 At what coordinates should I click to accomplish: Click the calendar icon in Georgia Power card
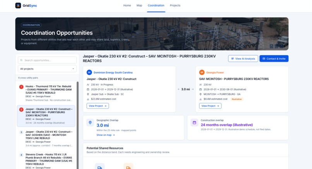click(x=201, y=90)
